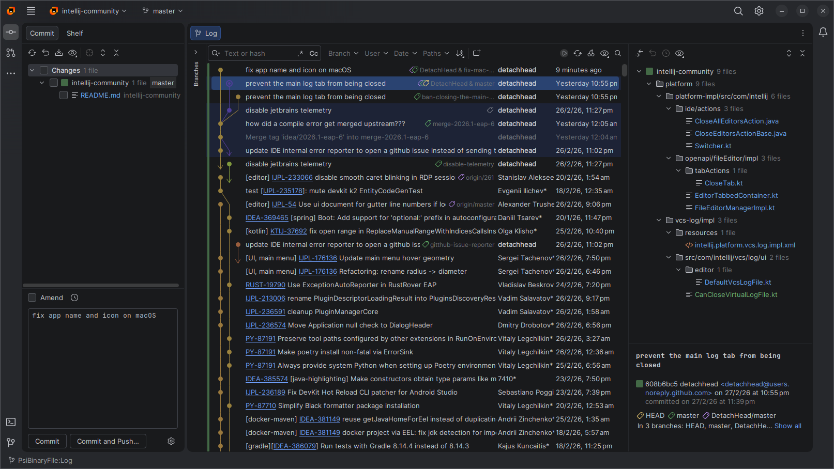Click the commit message text area
The image size is (834, 469).
(103, 368)
